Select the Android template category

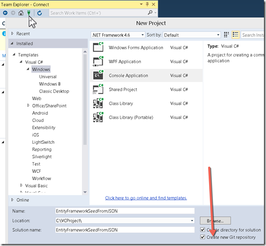(x=40, y=113)
